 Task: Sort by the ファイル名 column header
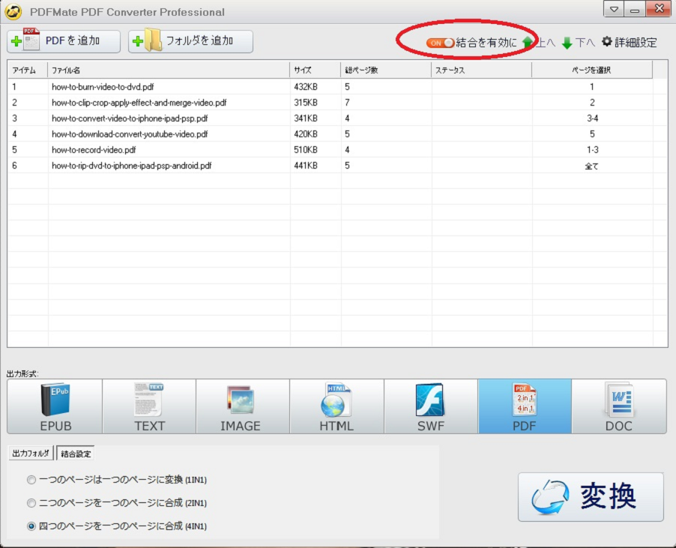pyautogui.click(x=169, y=70)
